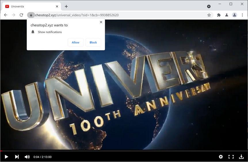This screenshot has height=162, width=248.
Task: Click the address bar URL
Action: point(77,15)
